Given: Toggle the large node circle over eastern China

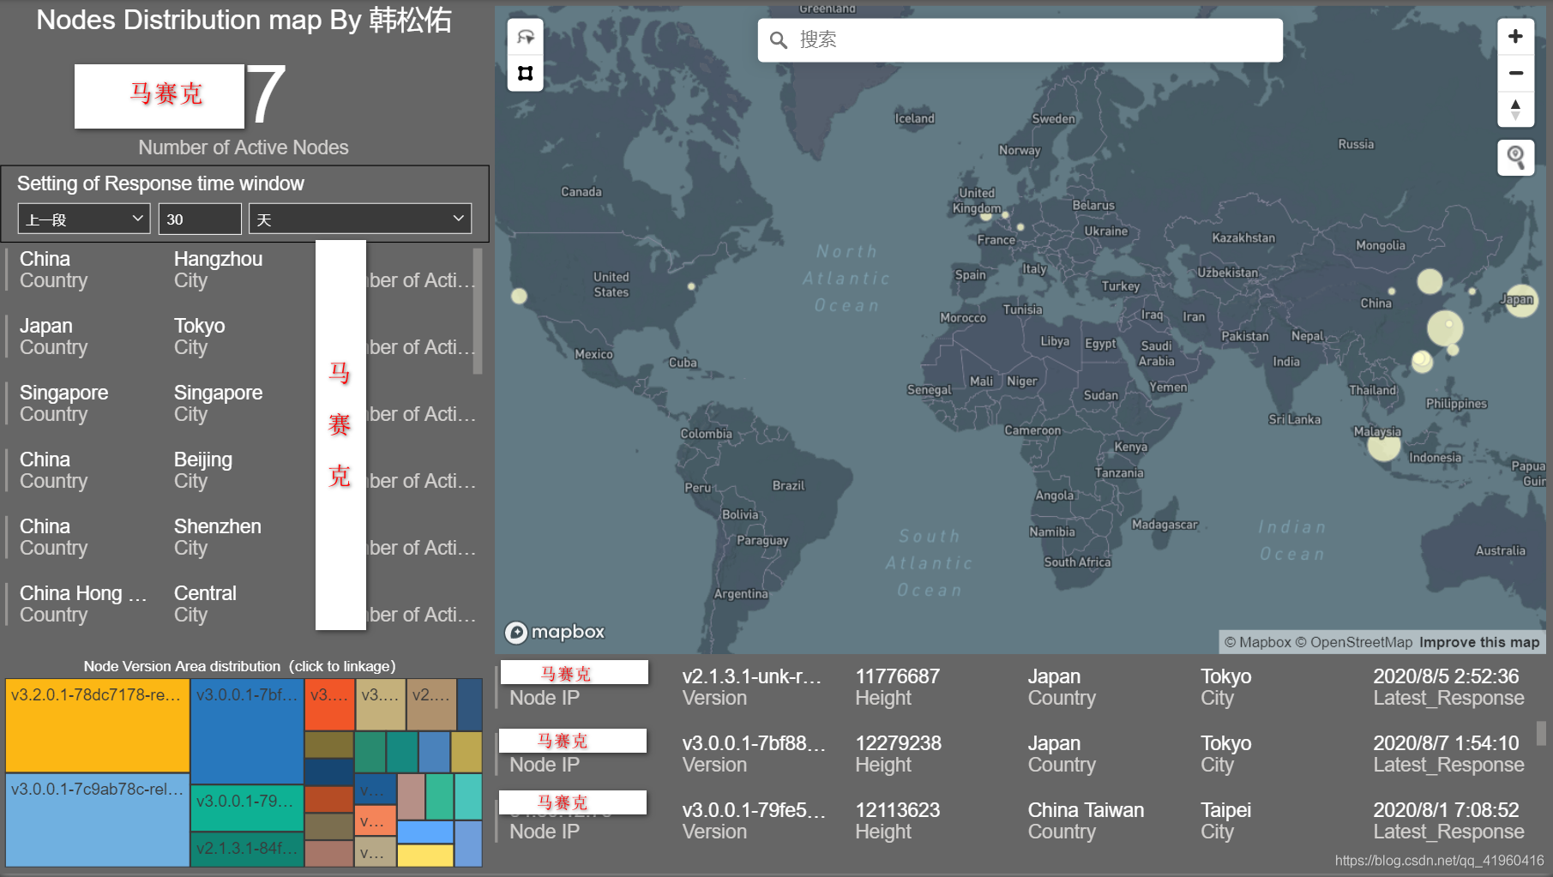Looking at the screenshot, I should [1445, 326].
